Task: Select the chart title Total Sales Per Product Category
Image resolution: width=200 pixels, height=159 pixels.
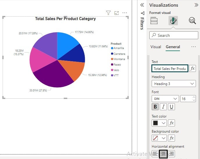Action: coord(66,19)
